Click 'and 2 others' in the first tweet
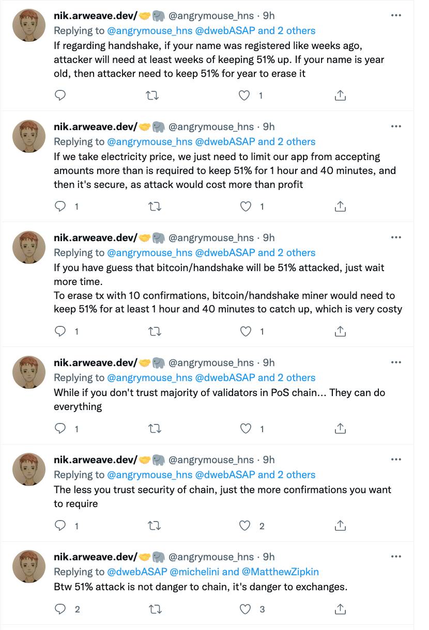 [287, 30]
